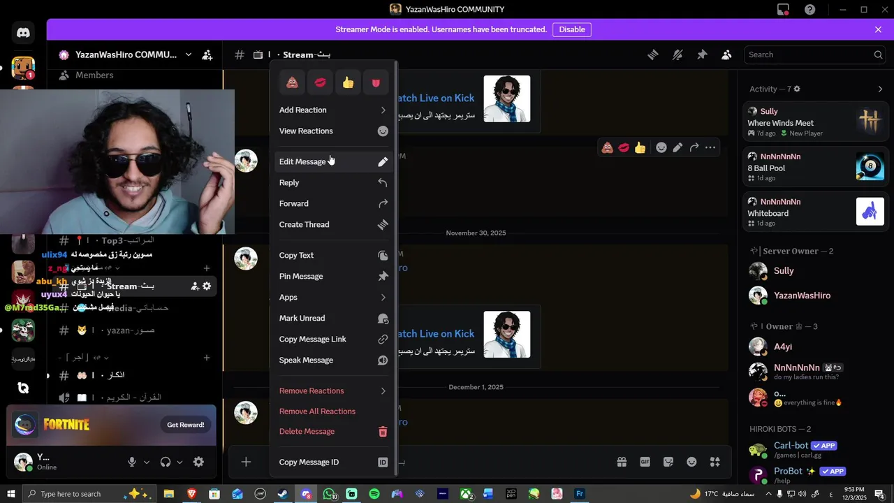894x503 pixels.
Task: Click the hover toolbar emoji picker icon
Action: 661,147
